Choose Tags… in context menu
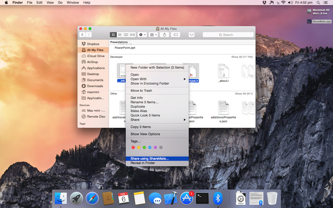Viewport: 333px width, 208px height. [x=157, y=141]
